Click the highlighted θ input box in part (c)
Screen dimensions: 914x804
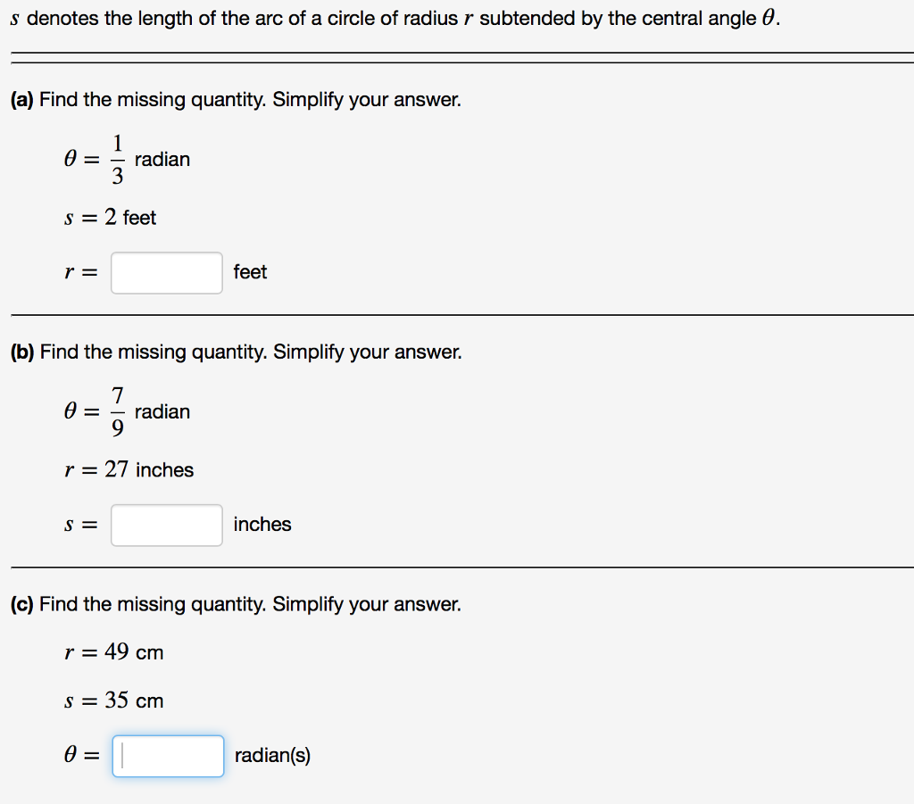[x=168, y=756]
